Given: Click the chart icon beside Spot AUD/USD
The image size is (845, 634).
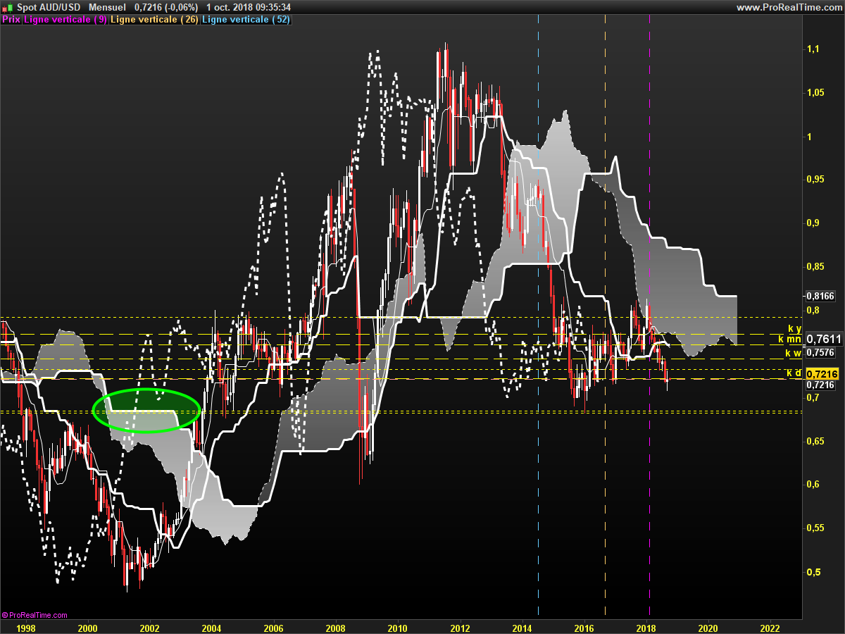Looking at the screenshot, I should pyautogui.click(x=8, y=7).
